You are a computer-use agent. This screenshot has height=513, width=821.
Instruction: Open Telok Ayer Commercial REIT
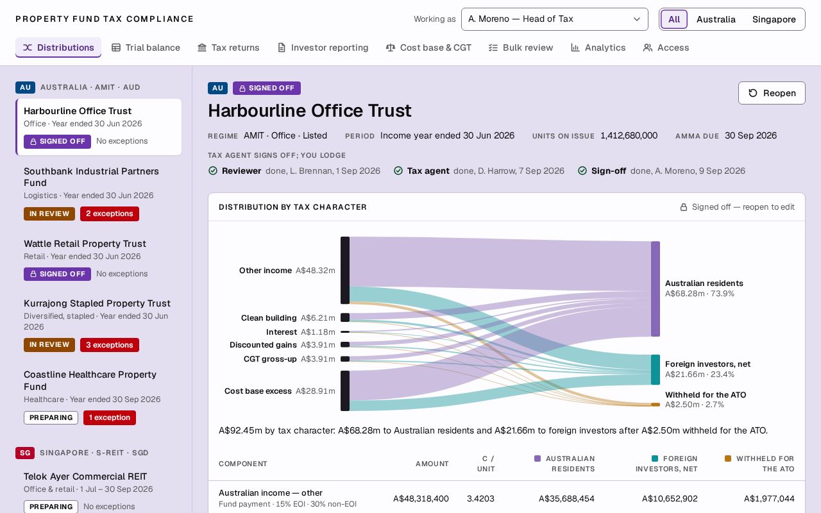point(99,491)
